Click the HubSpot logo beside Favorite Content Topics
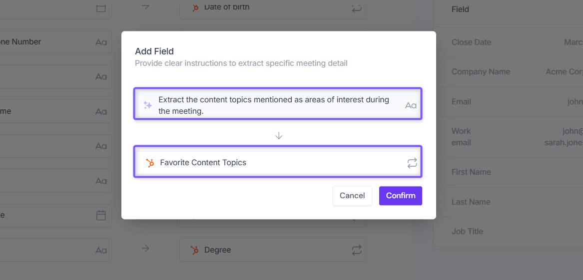 point(150,163)
